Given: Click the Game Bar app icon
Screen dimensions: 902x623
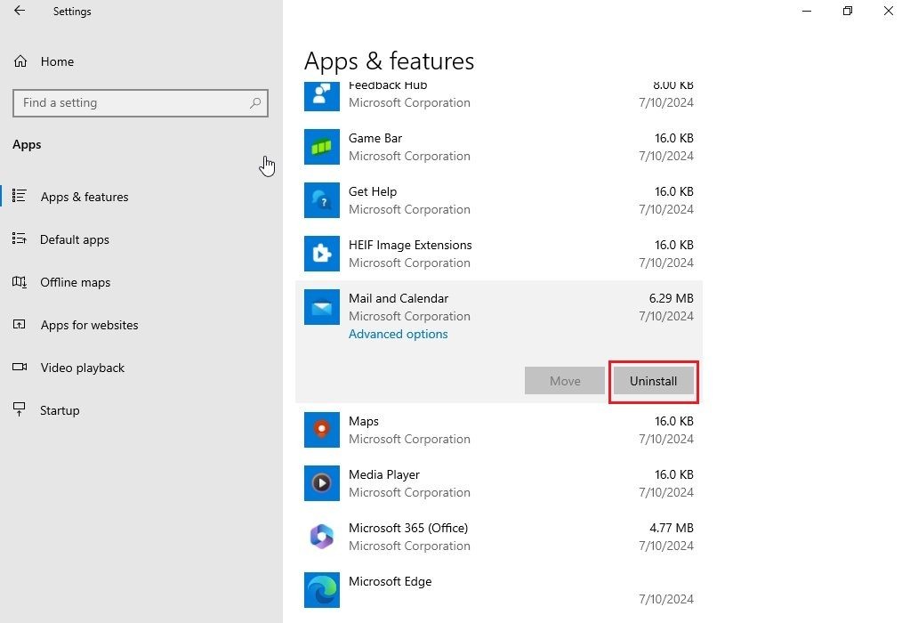Looking at the screenshot, I should [321, 147].
